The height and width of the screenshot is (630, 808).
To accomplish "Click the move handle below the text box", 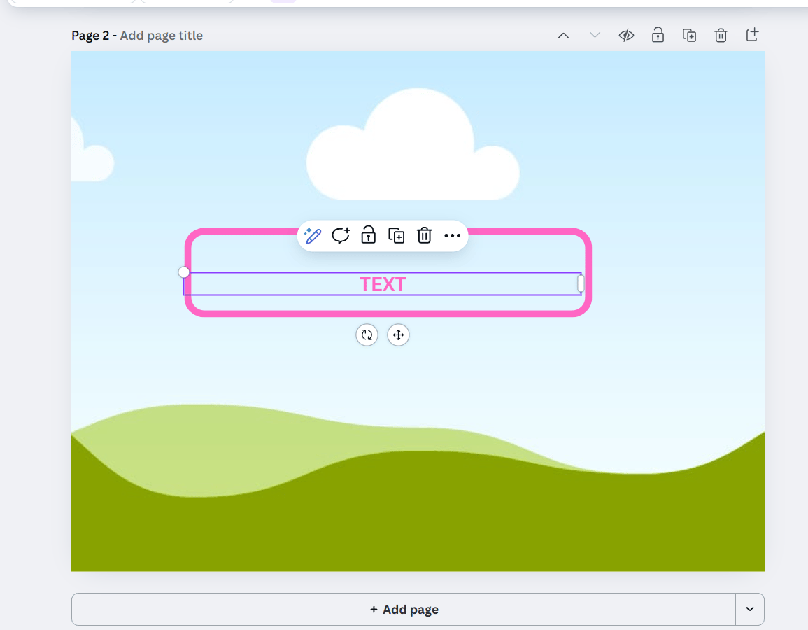I will click(398, 335).
